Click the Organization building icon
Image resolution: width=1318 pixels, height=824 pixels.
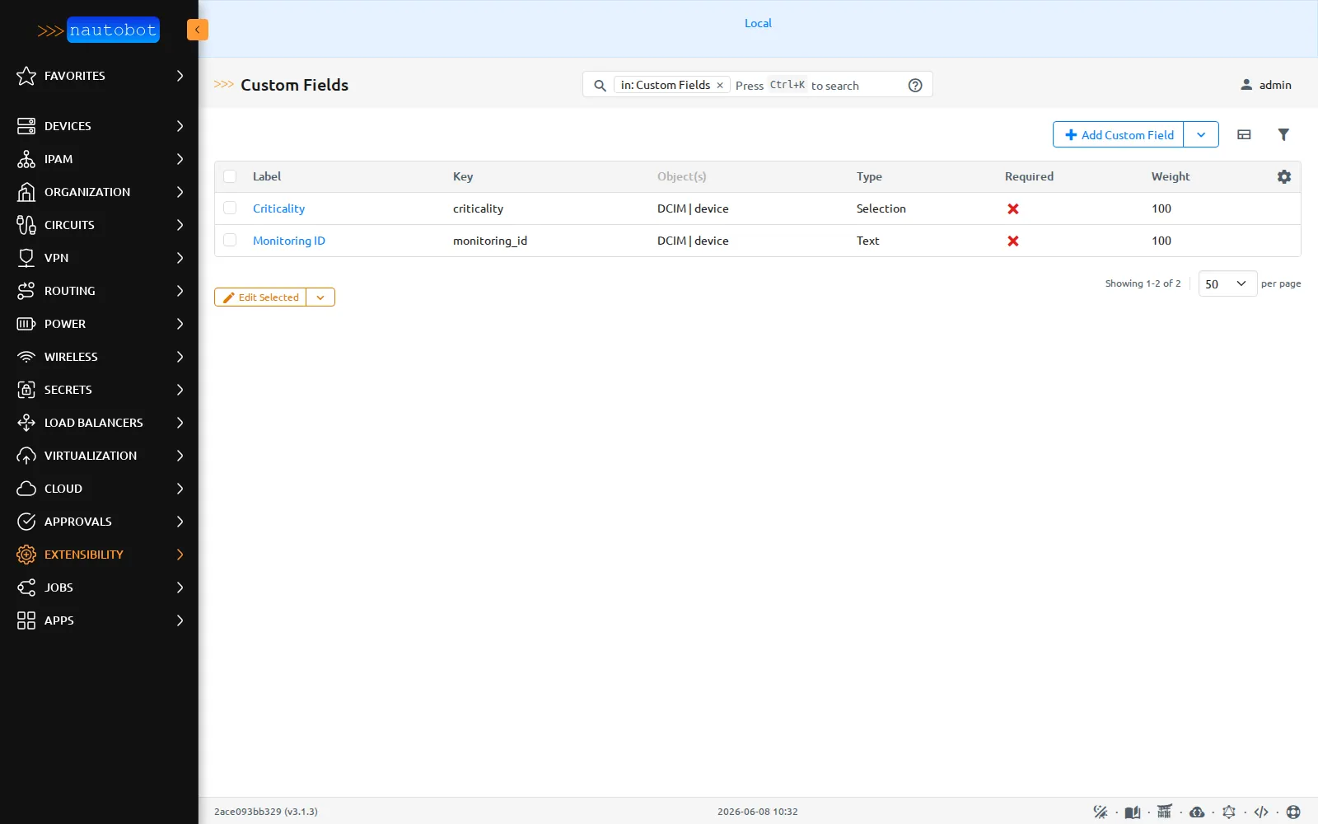point(26,192)
